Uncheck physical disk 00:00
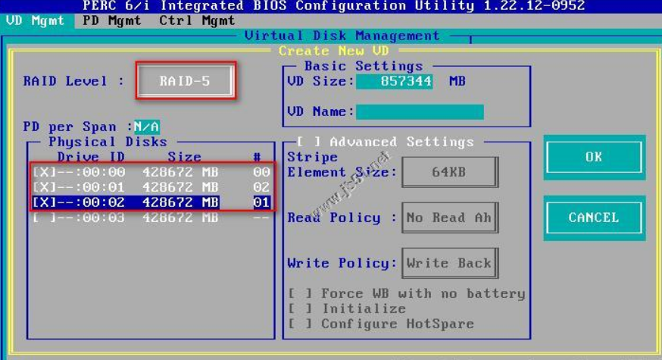The height and width of the screenshot is (360, 662). point(44,172)
